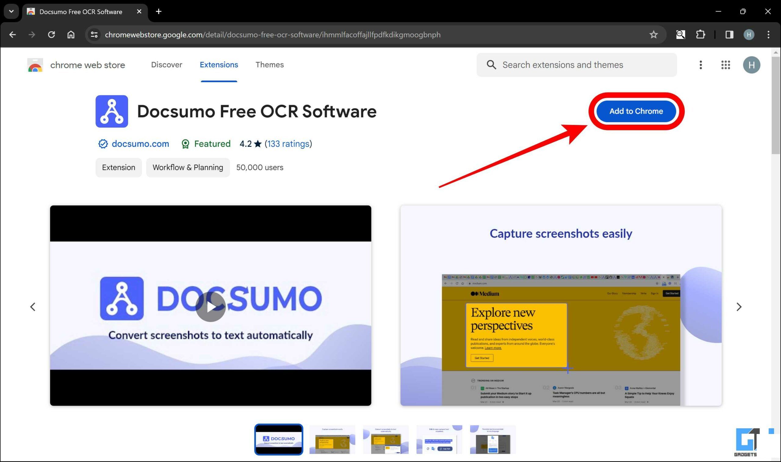Image resolution: width=781 pixels, height=462 pixels.
Task: Click Add to Chrome button
Action: tap(636, 111)
